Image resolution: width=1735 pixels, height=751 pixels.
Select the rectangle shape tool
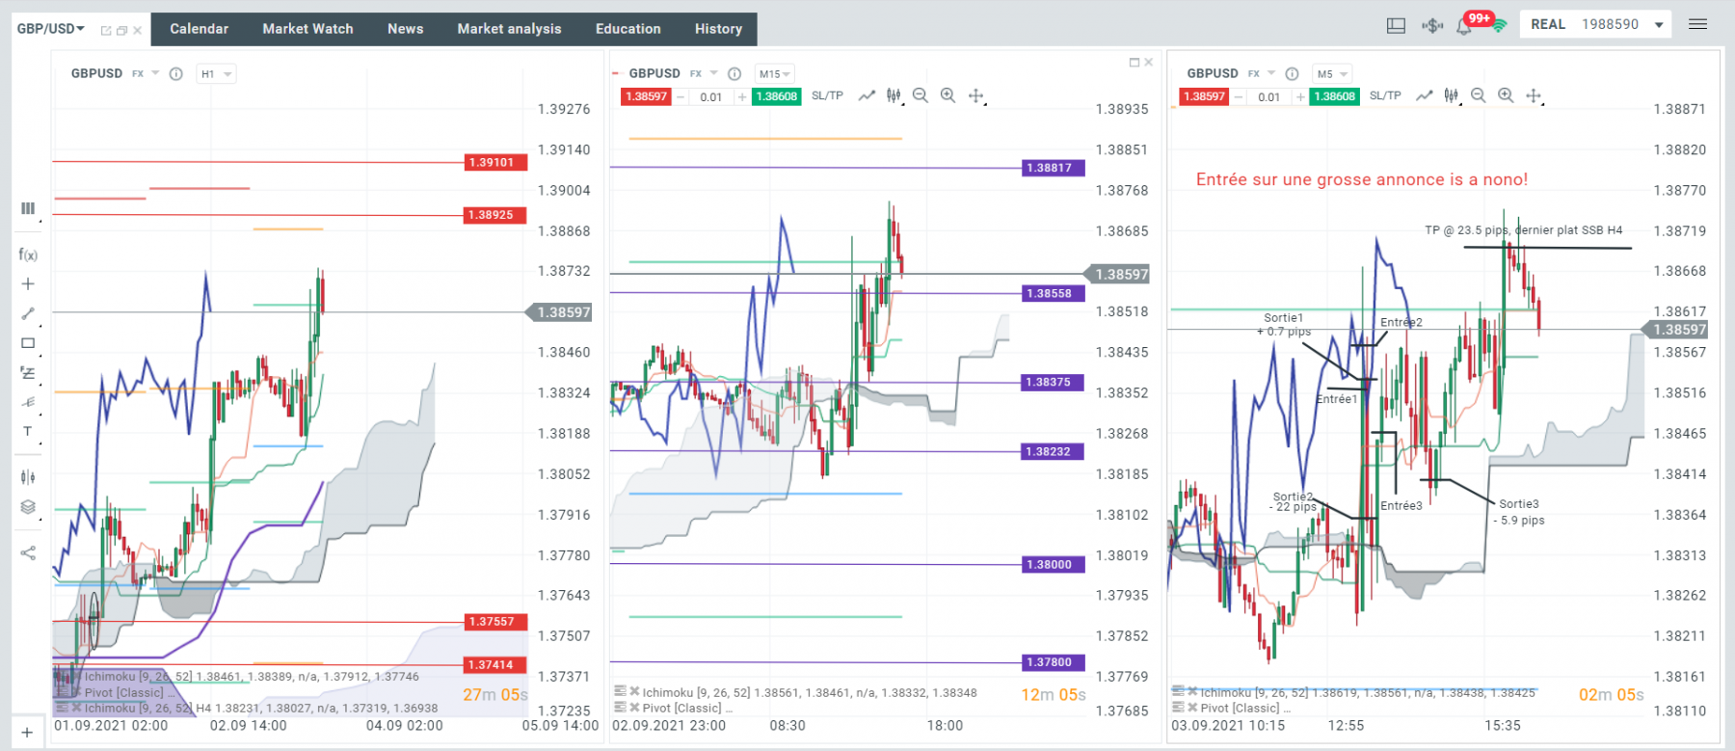28,343
